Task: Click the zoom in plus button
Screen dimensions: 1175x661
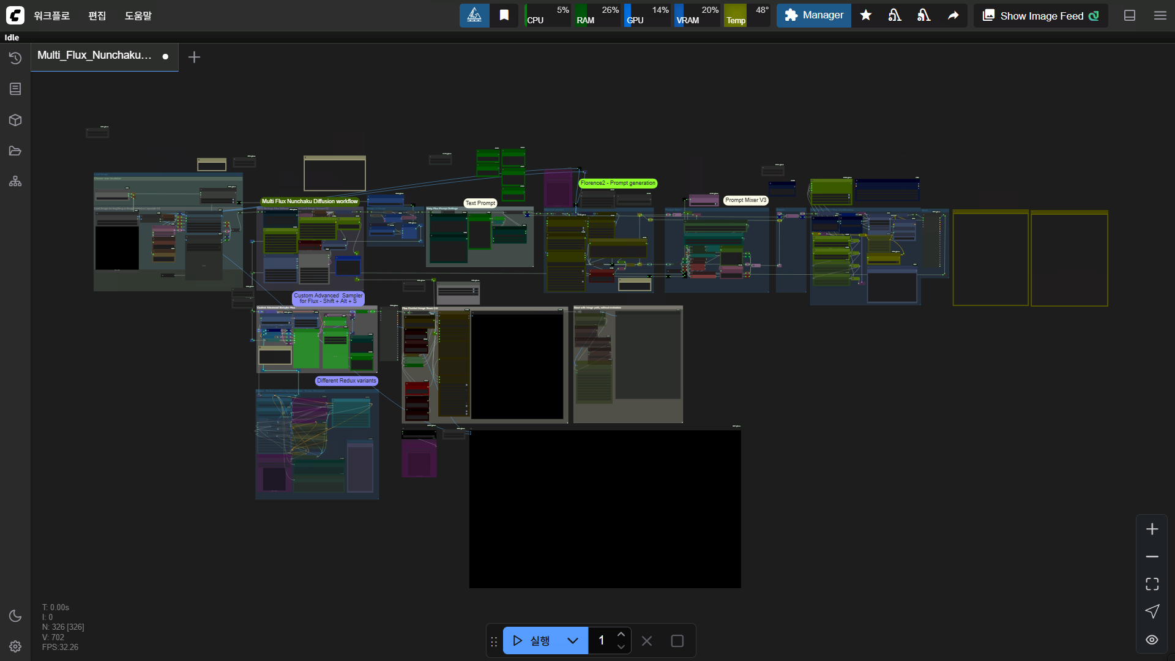Action: 1152,529
